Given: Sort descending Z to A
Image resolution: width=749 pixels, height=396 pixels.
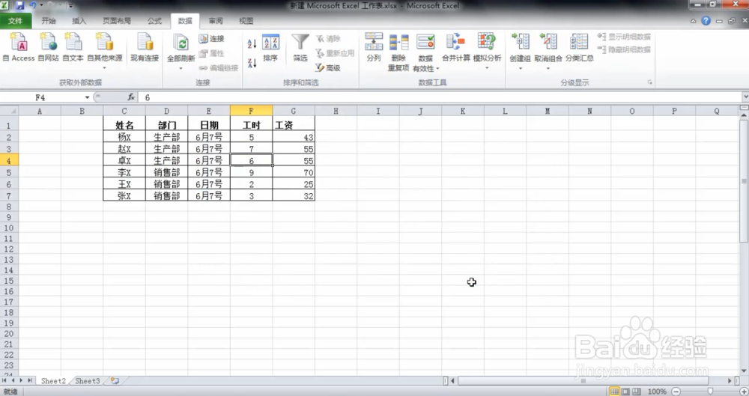Looking at the screenshot, I should click(x=252, y=63).
